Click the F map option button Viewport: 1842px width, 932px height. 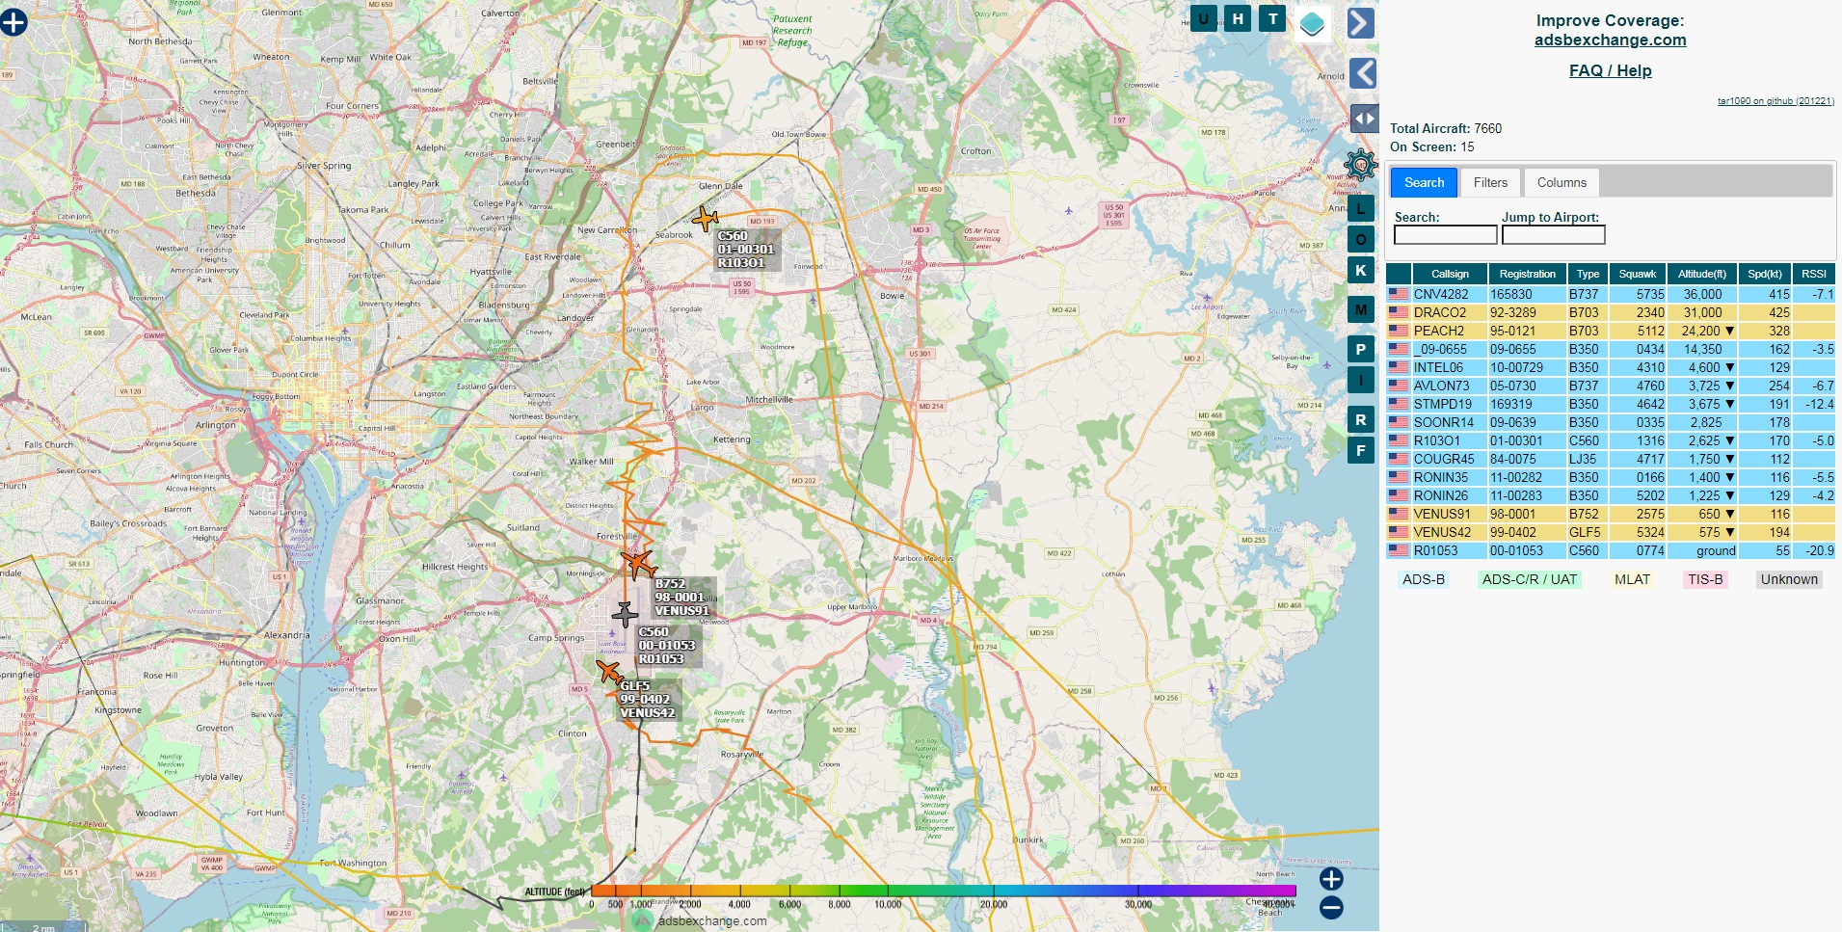pos(1360,450)
